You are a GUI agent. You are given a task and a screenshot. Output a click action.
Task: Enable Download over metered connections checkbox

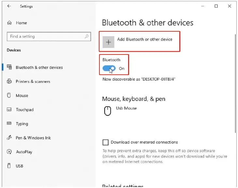pyautogui.click(x=105, y=142)
